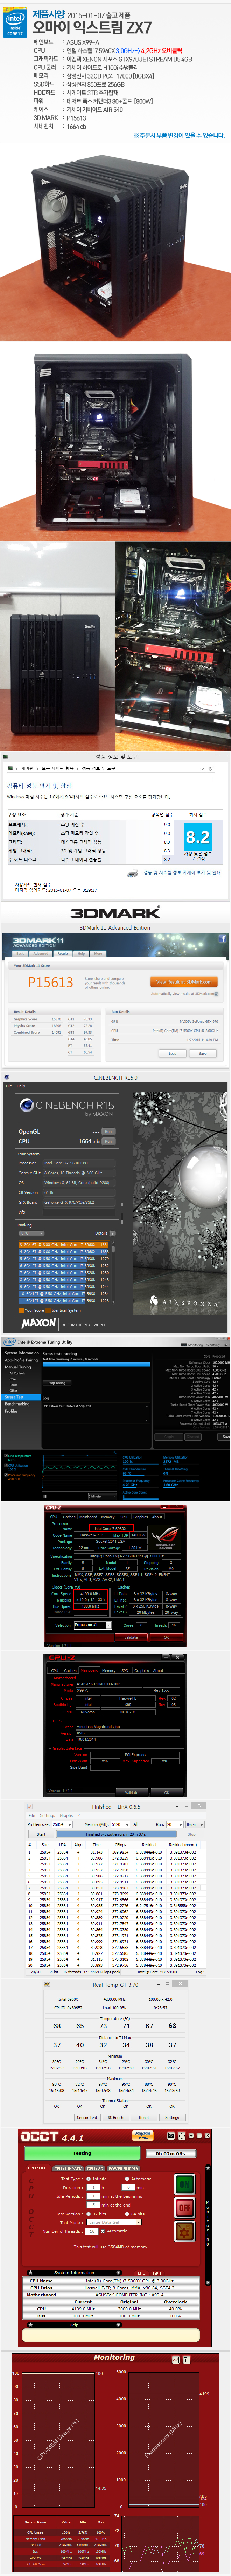
Task: Select Benchmarking in the XTU sidebar
Action: coord(17,1404)
